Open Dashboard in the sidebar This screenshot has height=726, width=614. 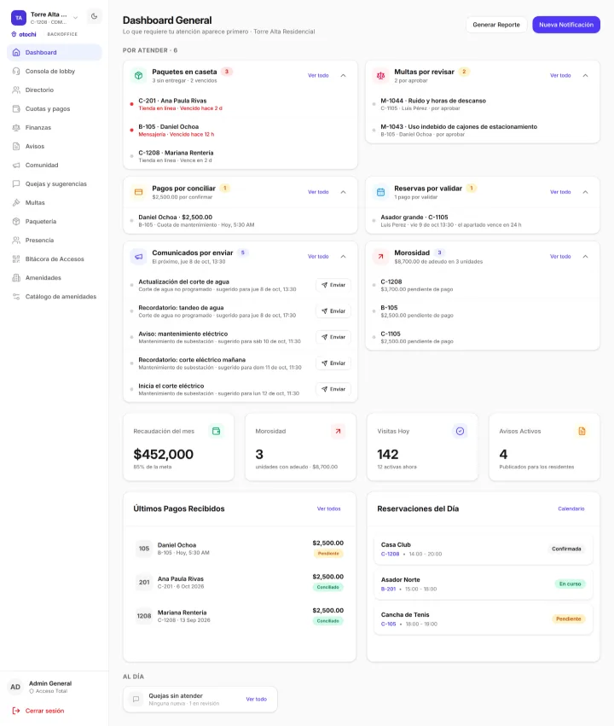55,52
